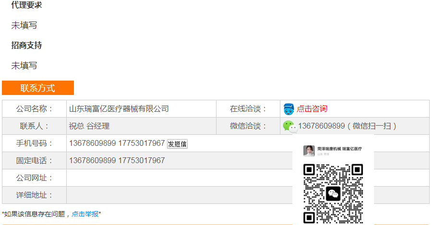Click 未填写 under 代理要求
The width and height of the screenshot is (434, 225).
coord(24,25)
